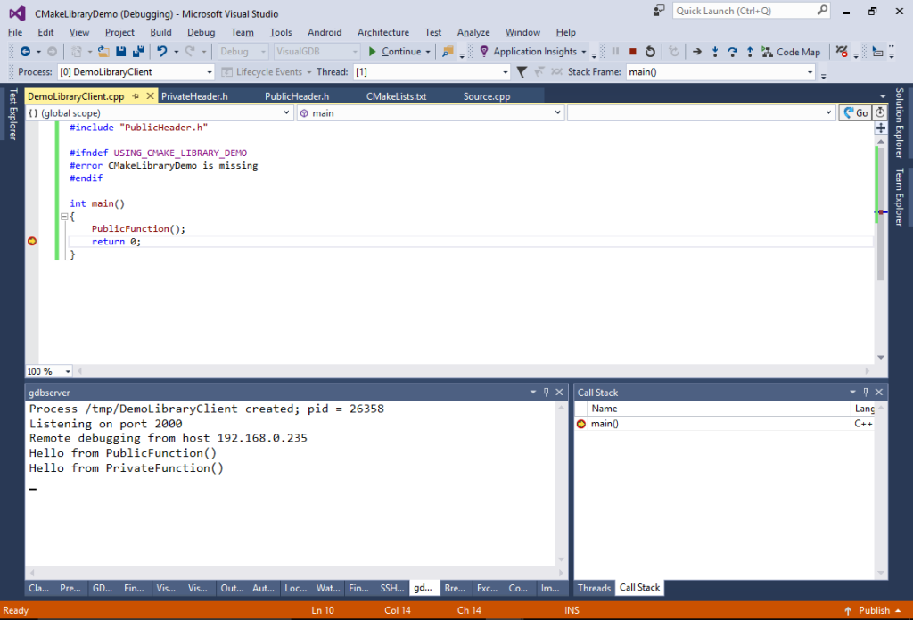Stop debugging with the red square icon
The height and width of the screenshot is (620, 913).
(x=633, y=51)
